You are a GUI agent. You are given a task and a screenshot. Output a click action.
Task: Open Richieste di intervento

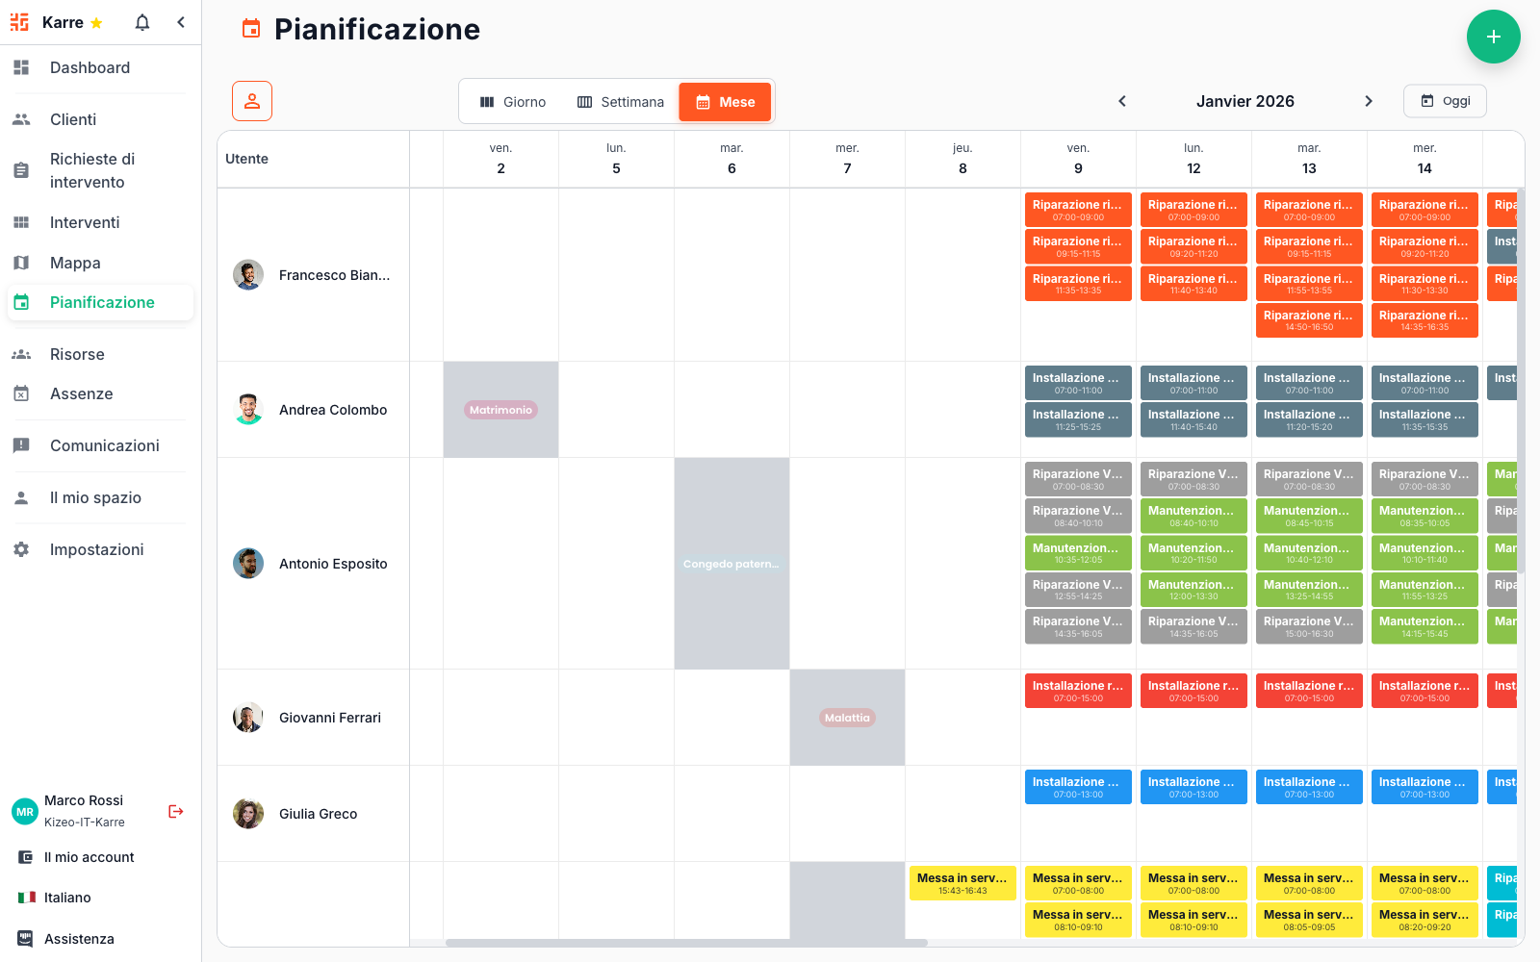[x=91, y=170]
